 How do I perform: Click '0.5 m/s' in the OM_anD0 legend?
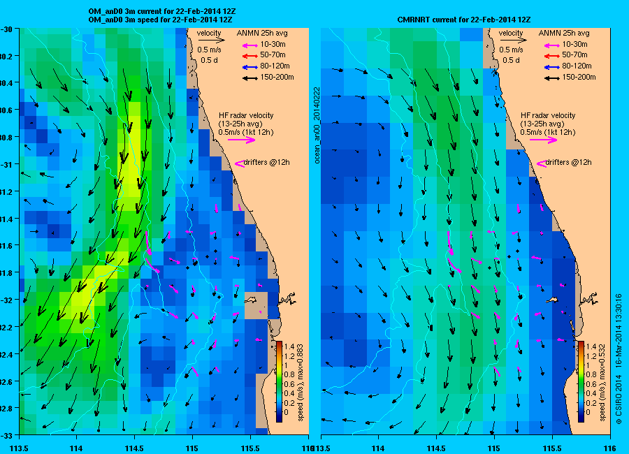(210, 50)
